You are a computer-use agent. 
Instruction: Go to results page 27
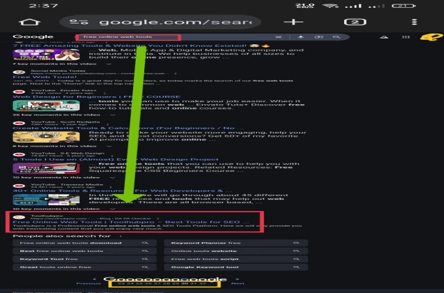click(x=157, y=283)
